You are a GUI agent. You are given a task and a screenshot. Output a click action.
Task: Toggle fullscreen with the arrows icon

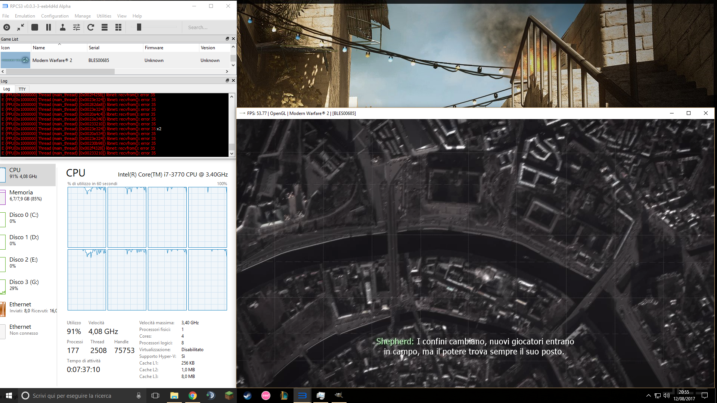[21, 27]
